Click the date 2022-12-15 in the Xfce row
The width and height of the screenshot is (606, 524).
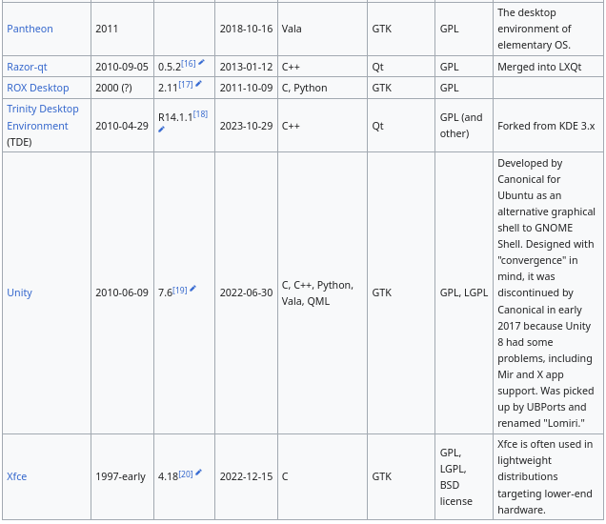point(246,476)
